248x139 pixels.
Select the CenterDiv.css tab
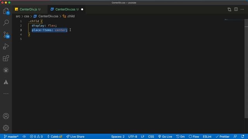[x=65, y=9]
